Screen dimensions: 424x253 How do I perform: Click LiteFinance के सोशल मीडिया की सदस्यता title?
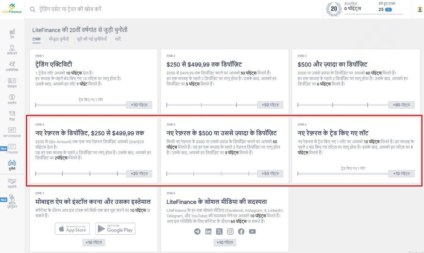[x=217, y=202]
